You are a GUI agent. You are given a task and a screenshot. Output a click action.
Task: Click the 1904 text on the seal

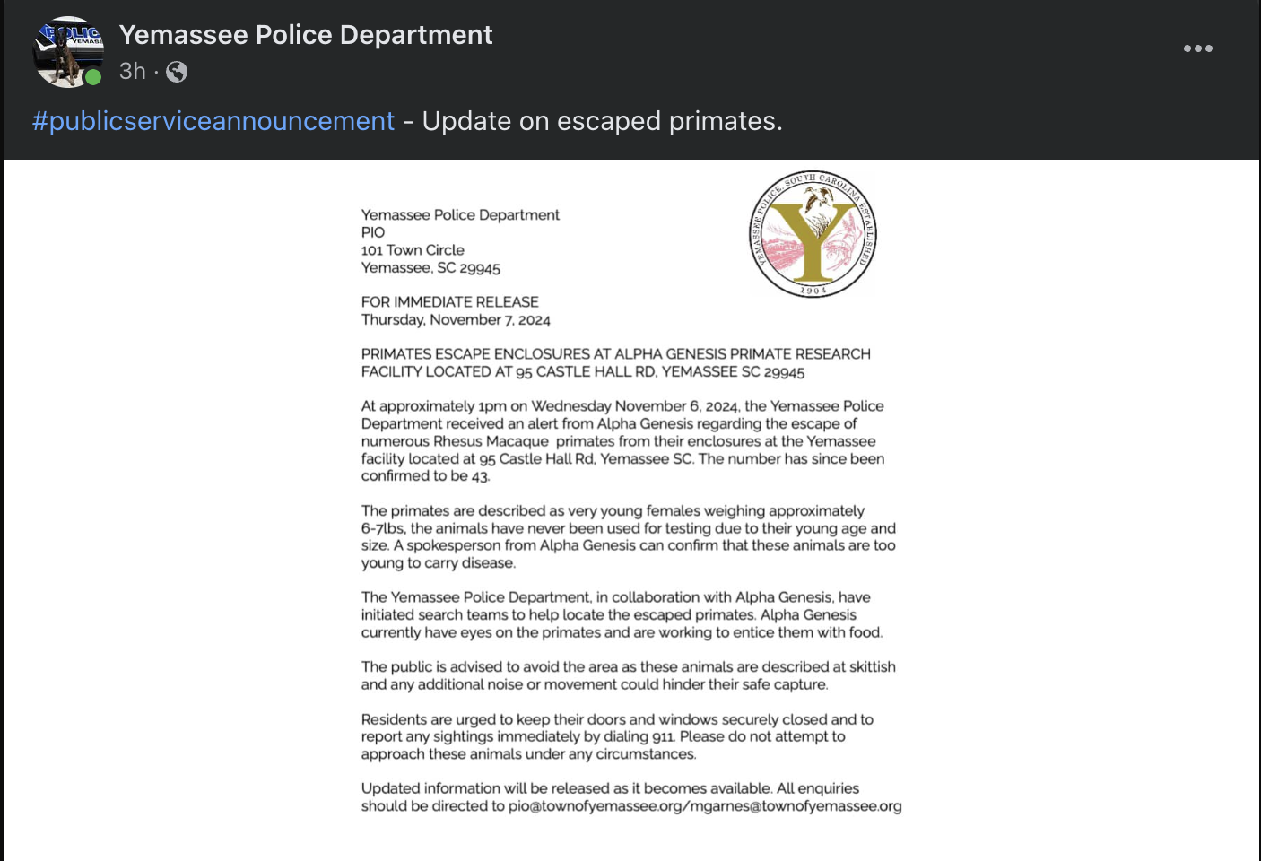(x=813, y=291)
